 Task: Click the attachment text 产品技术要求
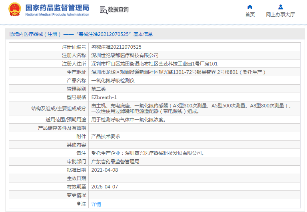click(x=106, y=136)
